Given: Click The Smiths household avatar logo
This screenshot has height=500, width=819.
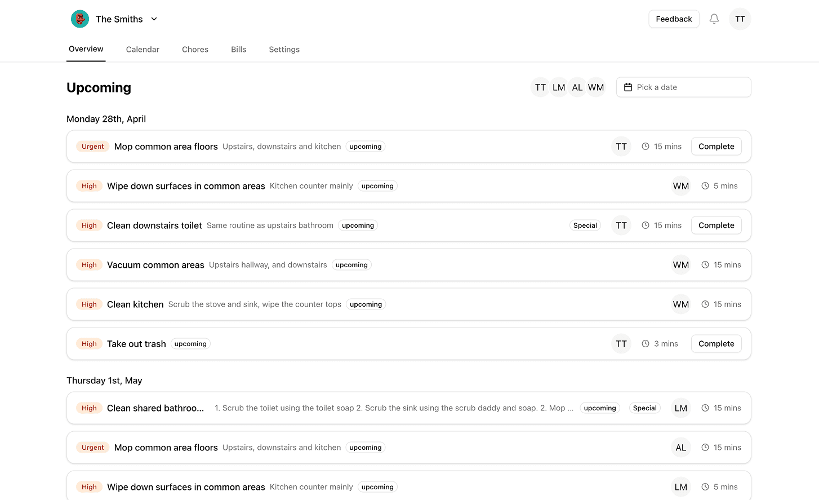Looking at the screenshot, I should click(80, 19).
